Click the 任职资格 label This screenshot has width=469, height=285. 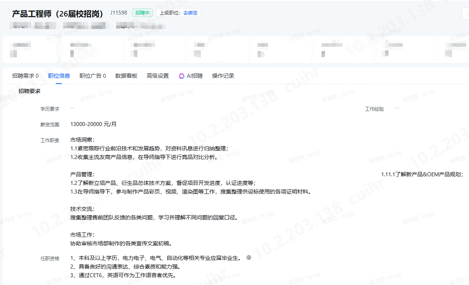click(50, 258)
